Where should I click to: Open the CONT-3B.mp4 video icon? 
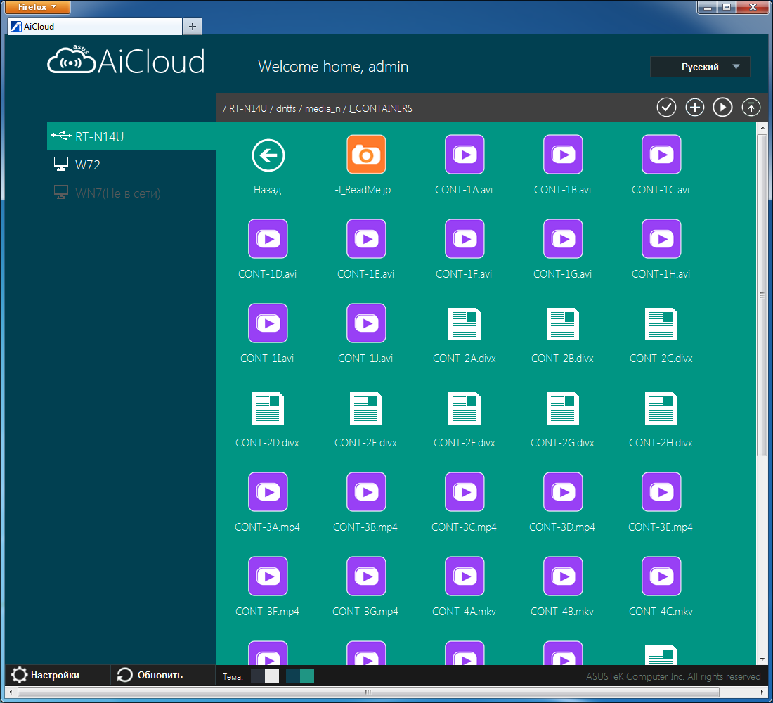[366, 492]
